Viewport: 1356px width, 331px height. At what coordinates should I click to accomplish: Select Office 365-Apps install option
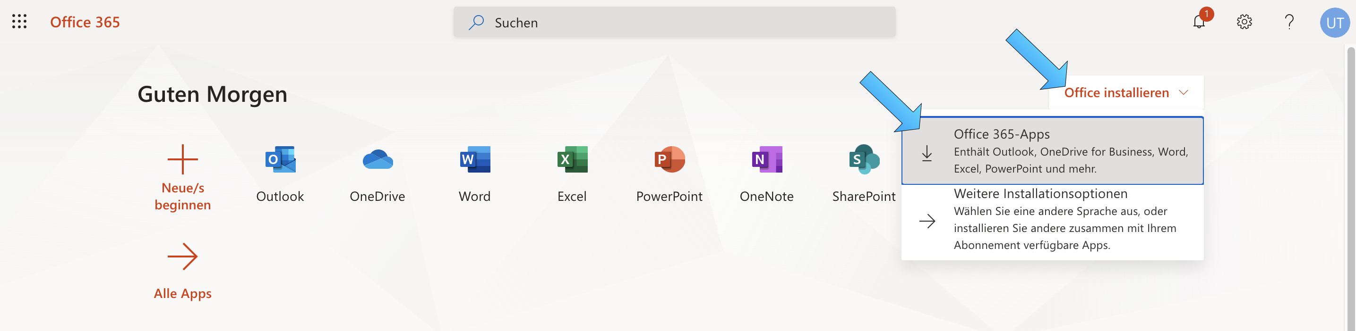pyautogui.click(x=1052, y=151)
